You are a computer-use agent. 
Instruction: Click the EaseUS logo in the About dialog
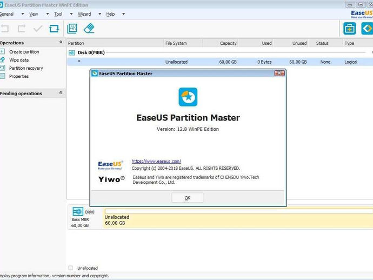pyautogui.click(x=110, y=165)
